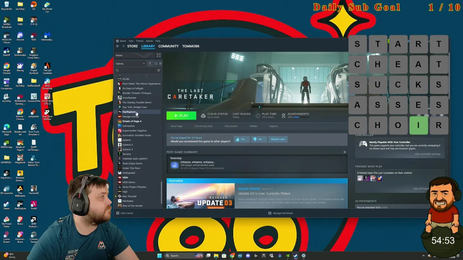
Task: Select Malwarebytes desktop icon
Action: pyautogui.click(x=47, y=36)
